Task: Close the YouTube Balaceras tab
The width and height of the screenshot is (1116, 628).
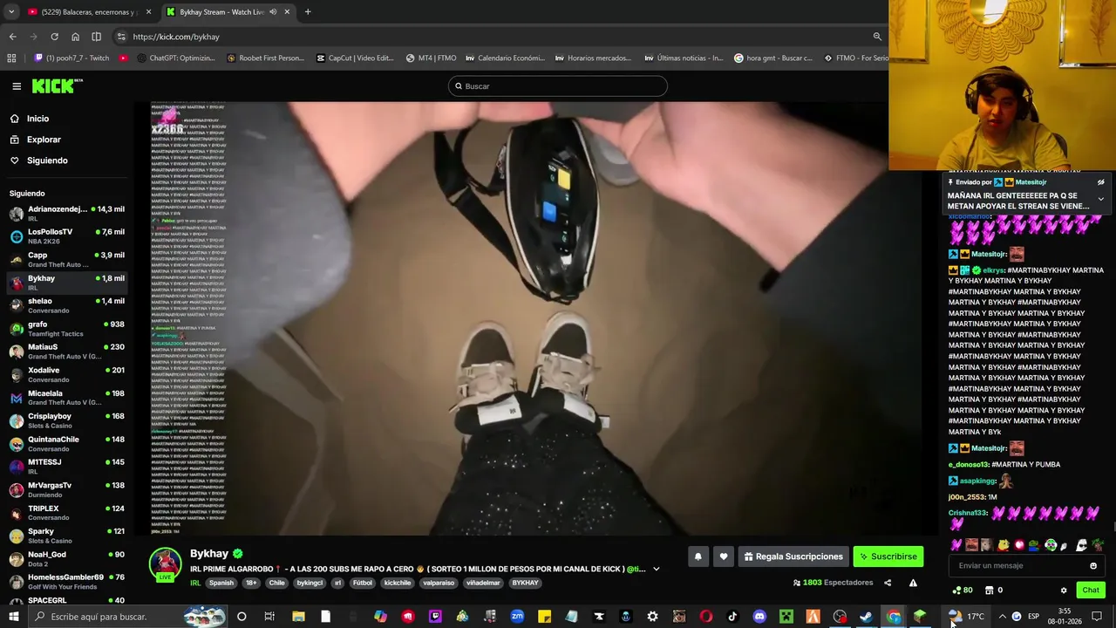Action: tap(148, 12)
